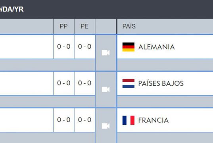Click the PE column header
The height and width of the screenshot is (143, 213).
click(84, 26)
